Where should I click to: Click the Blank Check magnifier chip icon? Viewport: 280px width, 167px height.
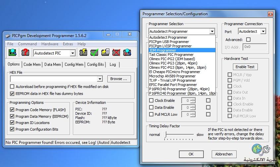pyautogui.click(x=127, y=53)
